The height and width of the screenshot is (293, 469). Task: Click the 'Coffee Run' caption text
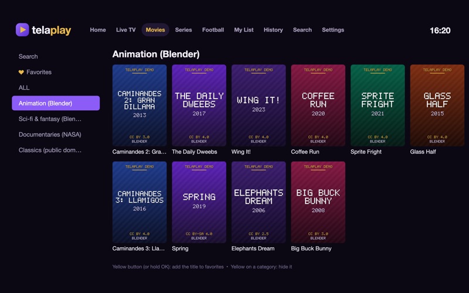coord(305,152)
